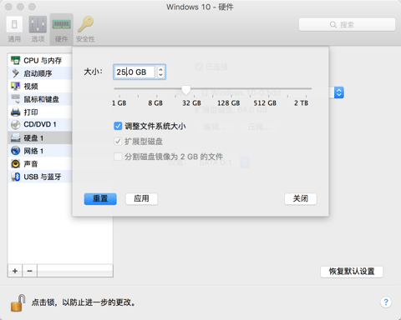Select the CD/DVD 1 item
The width and height of the screenshot is (401, 320).
tap(40, 125)
